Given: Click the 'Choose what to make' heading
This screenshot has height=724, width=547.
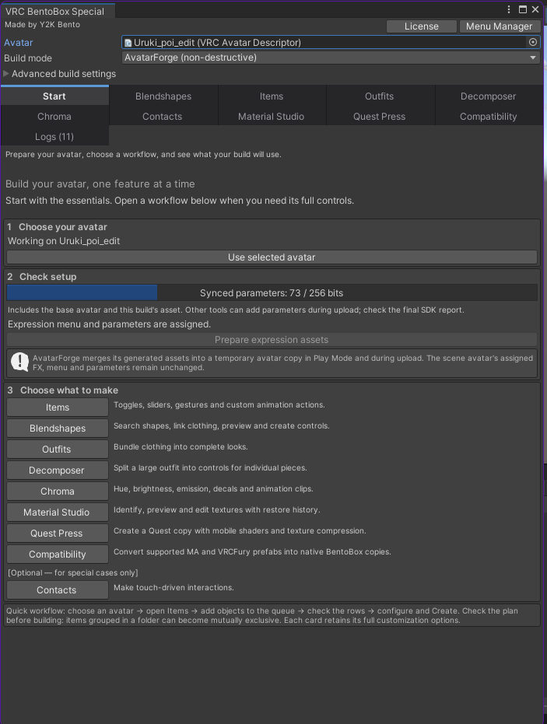Looking at the screenshot, I should click(69, 390).
